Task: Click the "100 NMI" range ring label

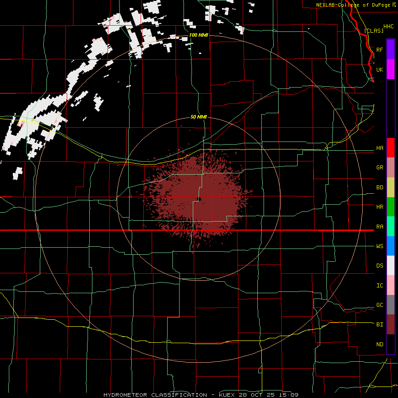Action: (x=199, y=35)
